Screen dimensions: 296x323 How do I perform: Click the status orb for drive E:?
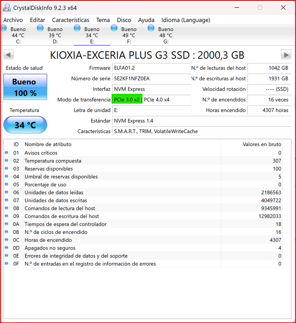coord(77,28)
